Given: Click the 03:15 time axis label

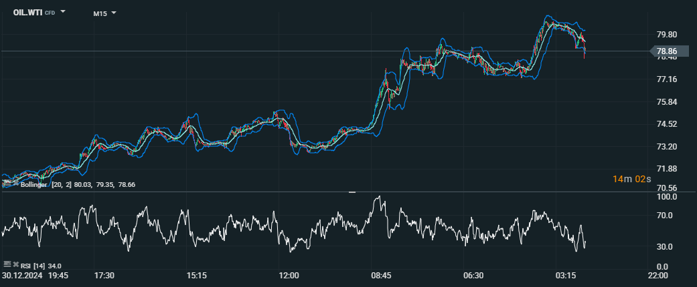Looking at the screenshot, I should click(566, 276).
